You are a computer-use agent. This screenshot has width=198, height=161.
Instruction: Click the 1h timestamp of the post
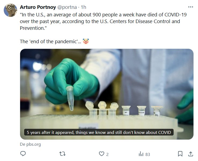(83, 7)
